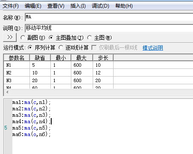Open the 编辑(E) menu
This screenshot has height=154, width=193.
(x=33, y=6)
